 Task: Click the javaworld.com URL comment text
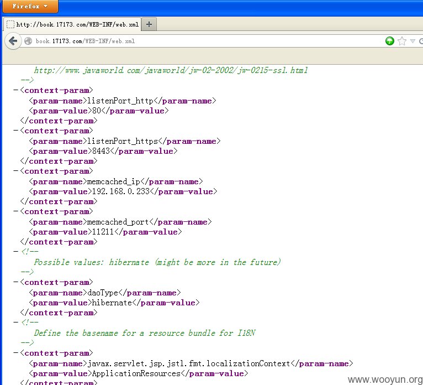coord(171,70)
